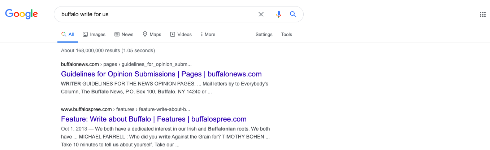Open Feature: Write about Buffalo result
Viewport: 490px width, 150px height.
coord(154,119)
